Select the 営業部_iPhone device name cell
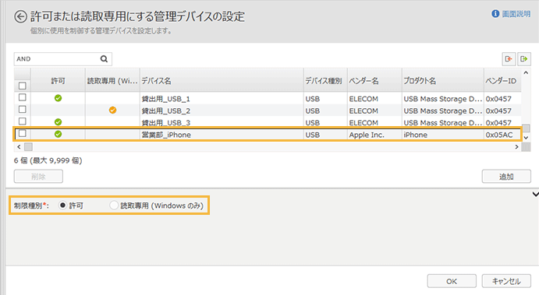539x295 pixels. [x=222, y=135]
